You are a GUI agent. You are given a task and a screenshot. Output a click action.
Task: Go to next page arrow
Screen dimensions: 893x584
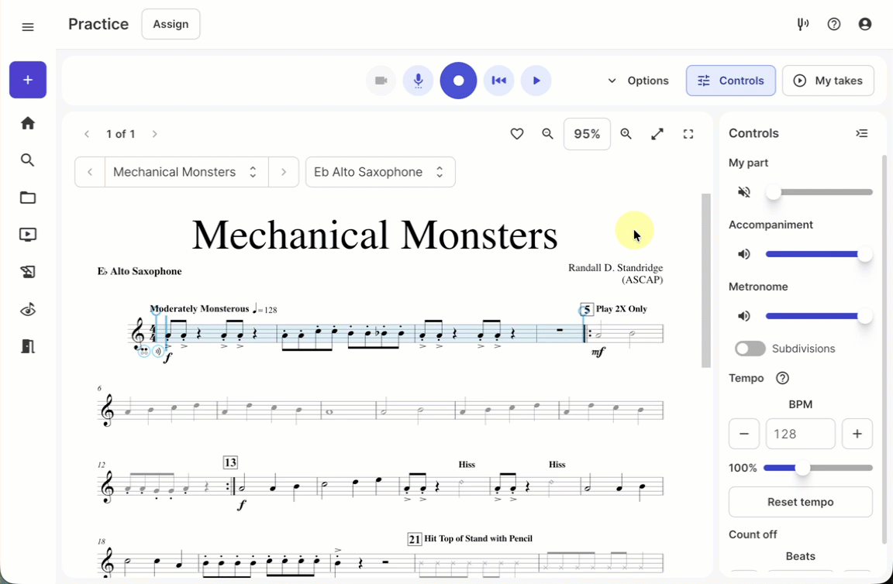click(154, 134)
